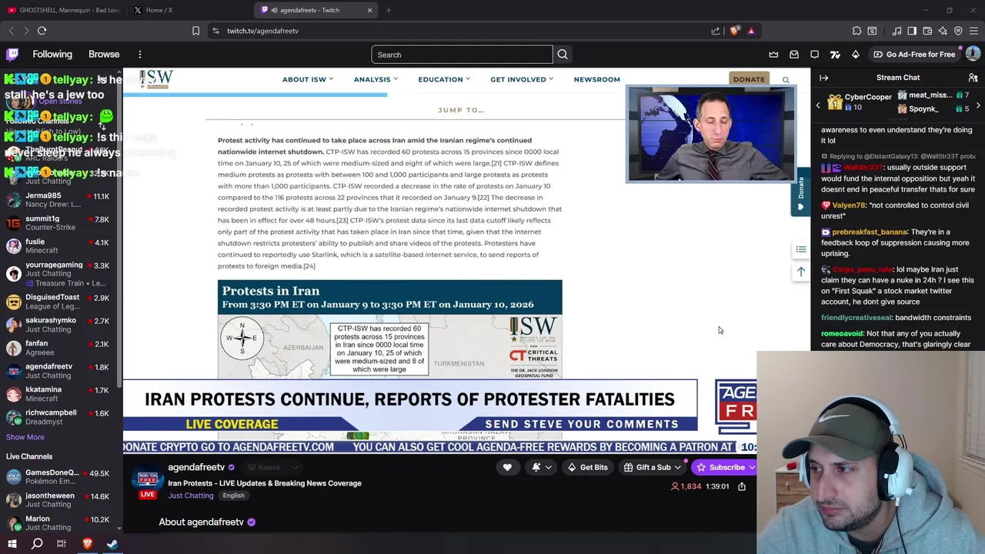
Task: Open the Following page
Action: click(x=52, y=55)
